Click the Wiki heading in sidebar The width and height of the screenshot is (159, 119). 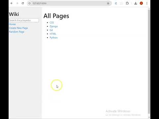(14, 14)
